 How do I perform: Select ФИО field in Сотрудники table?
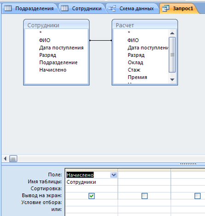[45, 40]
